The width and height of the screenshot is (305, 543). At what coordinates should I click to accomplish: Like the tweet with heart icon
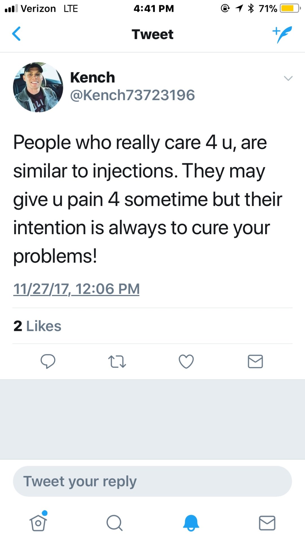[186, 361]
